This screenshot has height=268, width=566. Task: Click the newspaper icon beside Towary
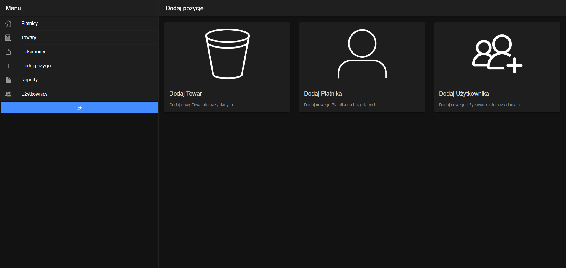[8, 37]
